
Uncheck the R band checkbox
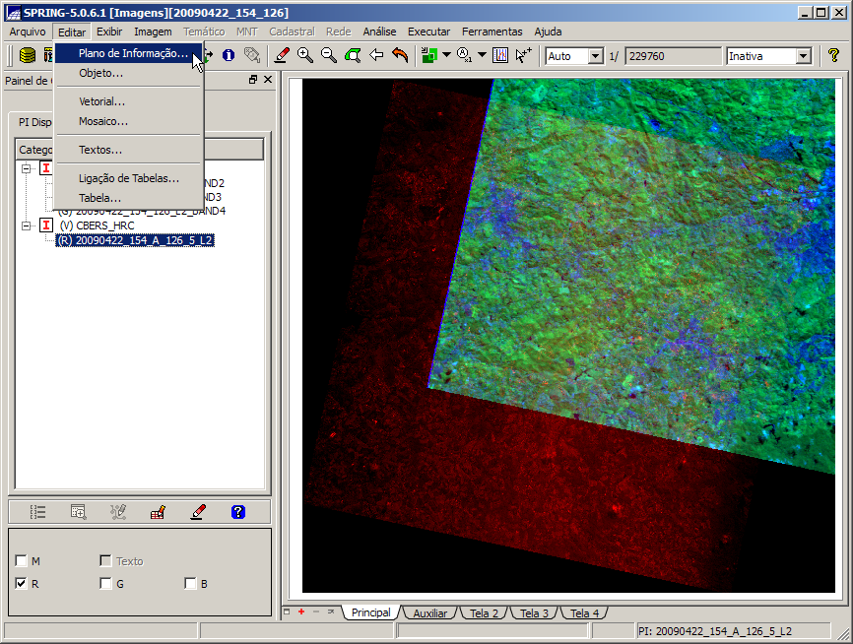click(x=22, y=584)
